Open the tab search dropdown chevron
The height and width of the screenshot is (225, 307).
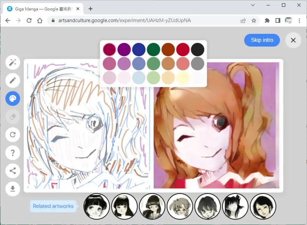point(253,5)
